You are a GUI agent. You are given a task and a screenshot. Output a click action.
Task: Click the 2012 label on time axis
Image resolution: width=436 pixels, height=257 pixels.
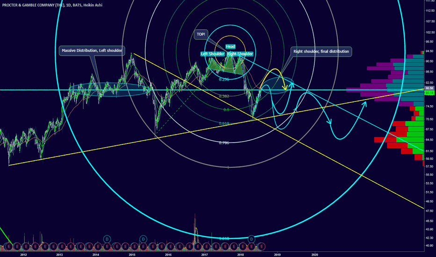[23, 254]
